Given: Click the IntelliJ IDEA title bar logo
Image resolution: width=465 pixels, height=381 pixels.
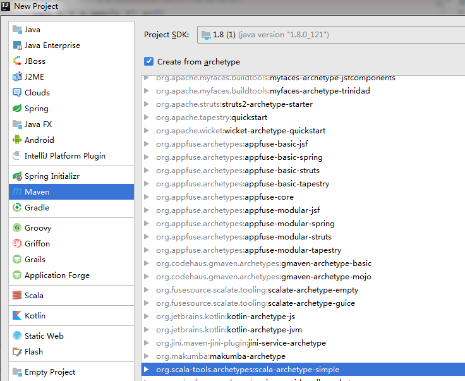Looking at the screenshot, I should coord(6,6).
